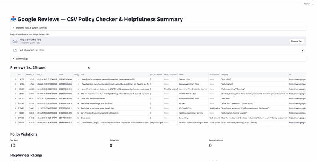This screenshot has width=317, height=161.
Task: Click the cloud upload icon
Action: [x=15, y=41]
